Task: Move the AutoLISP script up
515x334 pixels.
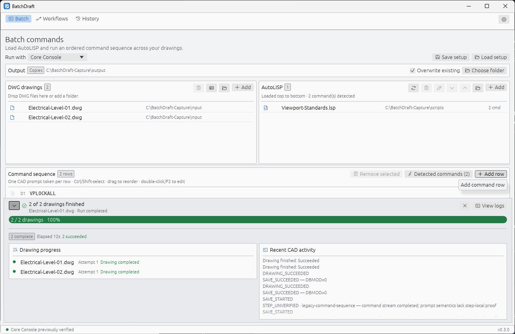Action: (465, 88)
